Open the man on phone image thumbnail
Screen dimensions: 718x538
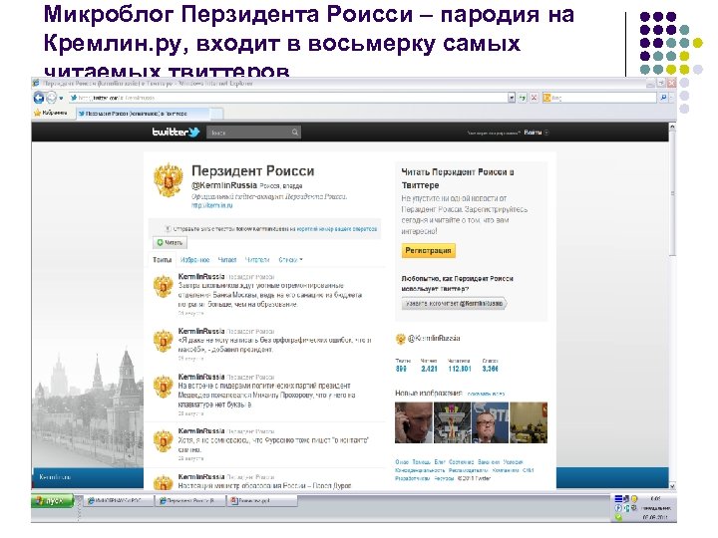click(414, 422)
